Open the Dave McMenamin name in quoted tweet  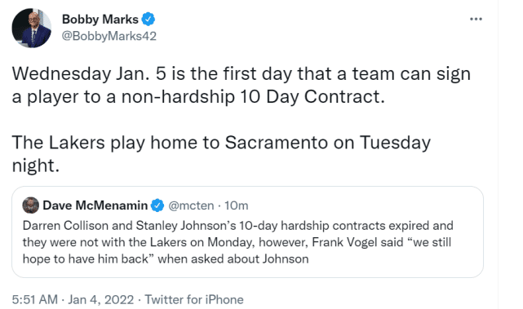(95, 205)
